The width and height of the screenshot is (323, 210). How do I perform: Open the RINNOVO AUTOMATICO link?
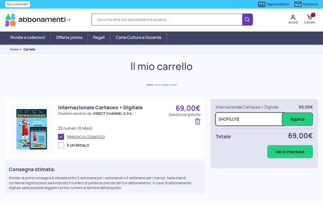click(x=86, y=137)
